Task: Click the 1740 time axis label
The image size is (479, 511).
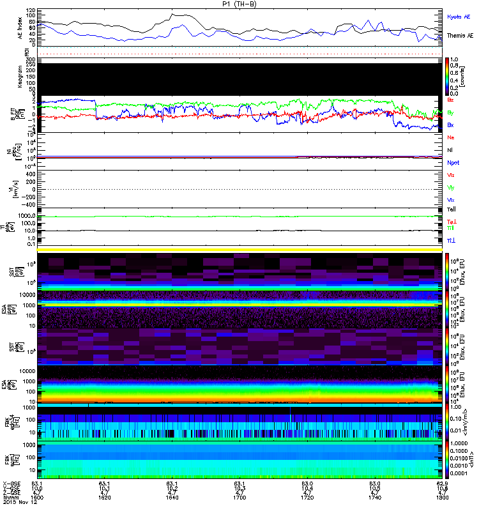Action: [375, 498]
